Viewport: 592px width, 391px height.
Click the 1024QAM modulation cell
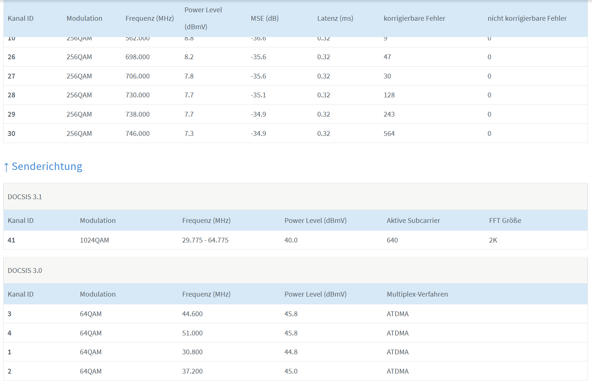tap(95, 240)
